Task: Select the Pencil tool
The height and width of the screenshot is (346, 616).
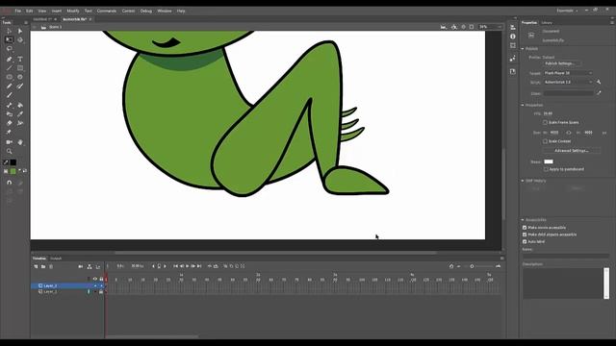Action: (9, 86)
